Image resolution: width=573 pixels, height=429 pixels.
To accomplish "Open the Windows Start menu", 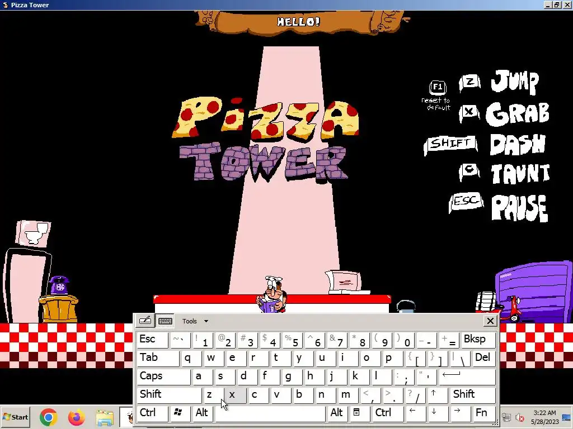I will [15, 417].
